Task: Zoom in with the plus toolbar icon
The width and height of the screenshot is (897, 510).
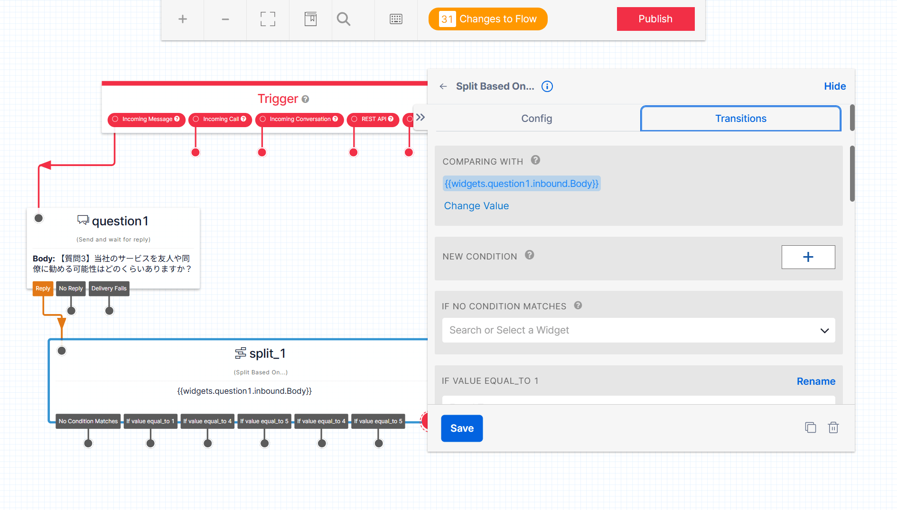Action: coord(182,19)
